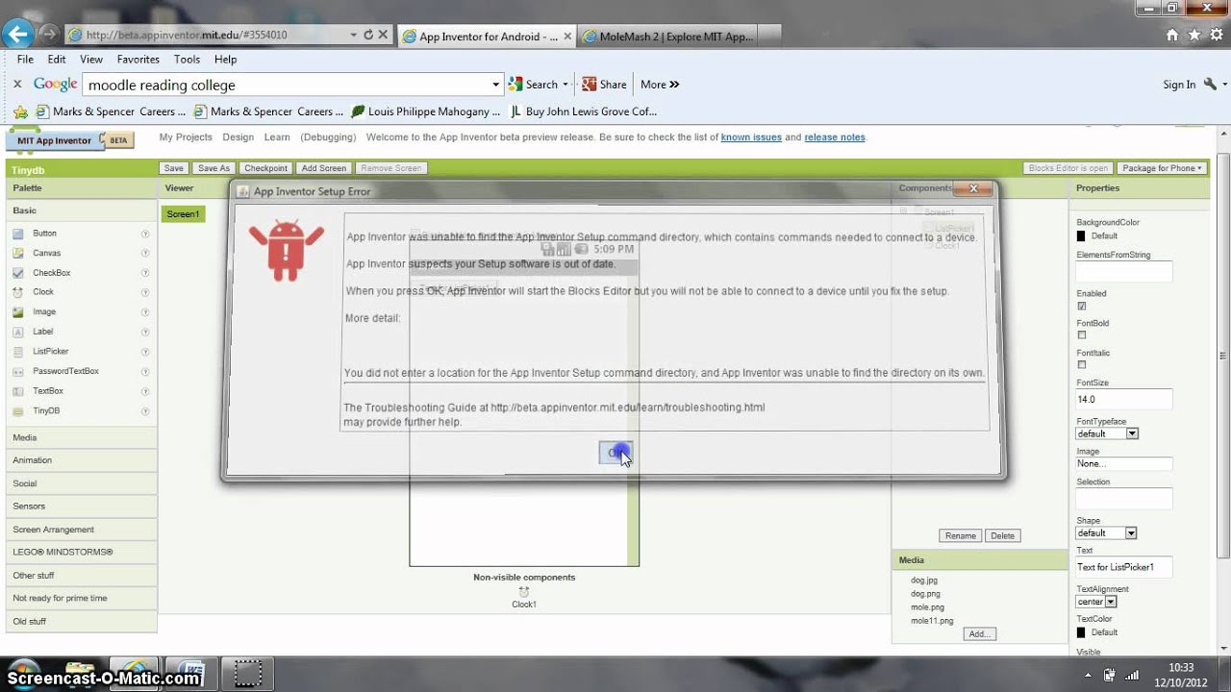This screenshot has height=692, width=1231.
Task: Show help for the TextBox palette component
Action: pos(145,391)
